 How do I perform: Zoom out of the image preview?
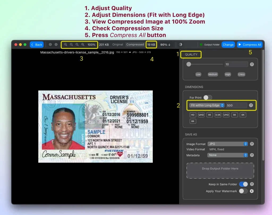pyautogui.click(x=71, y=45)
